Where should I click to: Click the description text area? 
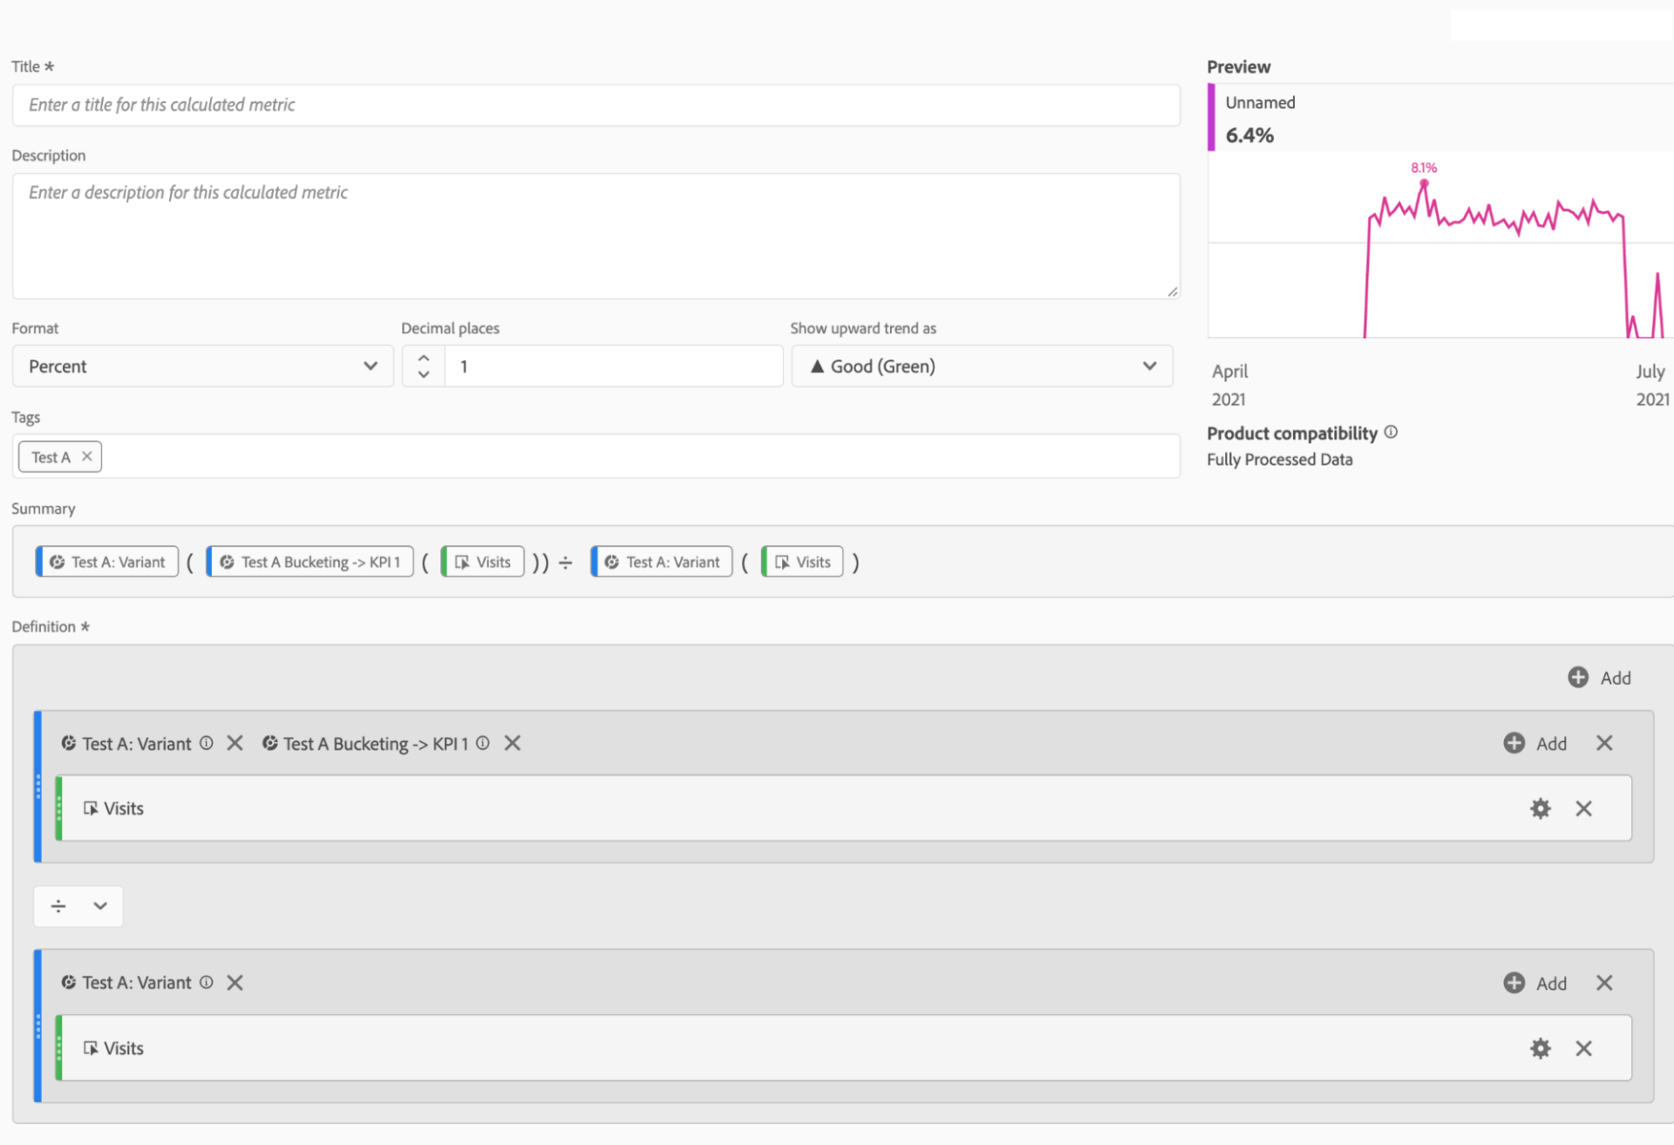click(595, 235)
